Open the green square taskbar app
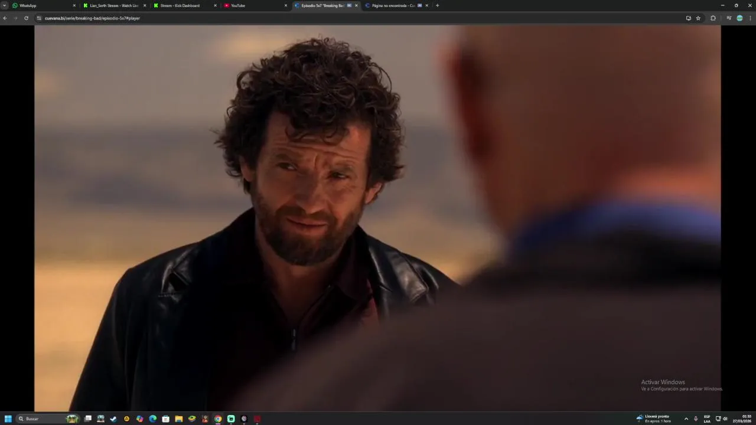The width and height of the screenshot is (756, 425). pyautogui.click(x=231, y=419)
